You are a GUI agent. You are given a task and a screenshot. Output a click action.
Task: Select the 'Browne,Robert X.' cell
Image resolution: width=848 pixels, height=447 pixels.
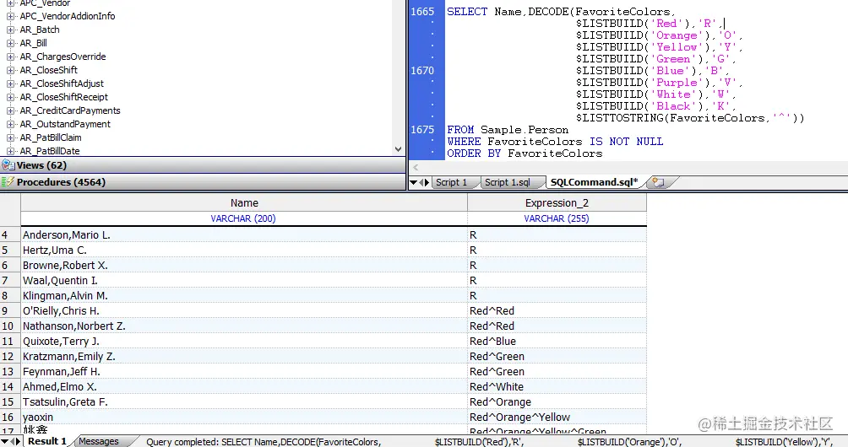[244, 265]
